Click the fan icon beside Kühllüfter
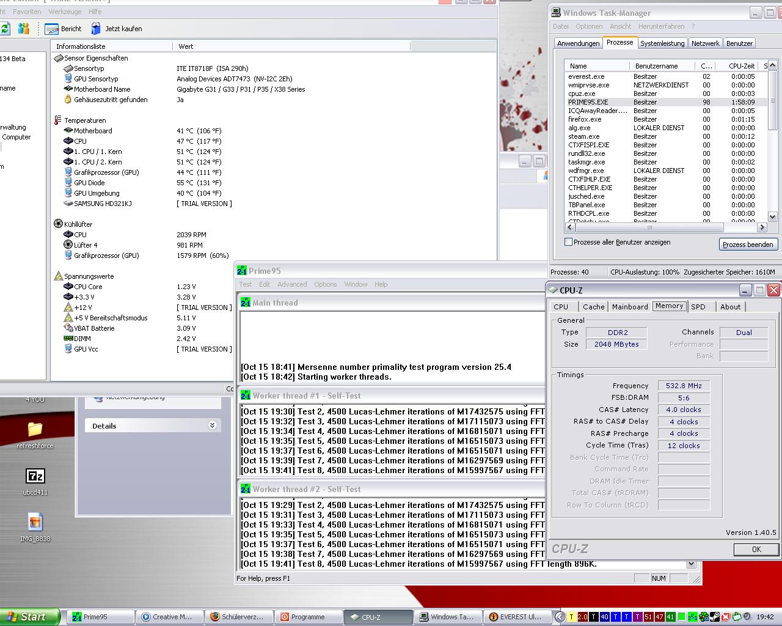 click(59, 224)
